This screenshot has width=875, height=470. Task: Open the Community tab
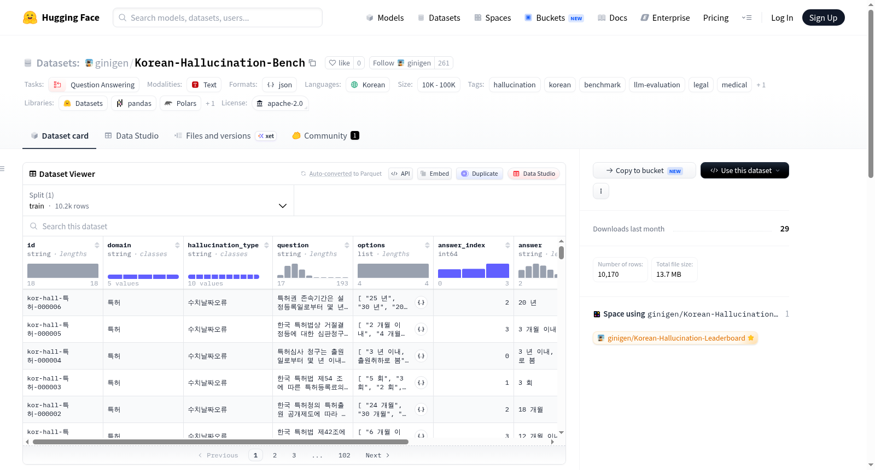325,136
